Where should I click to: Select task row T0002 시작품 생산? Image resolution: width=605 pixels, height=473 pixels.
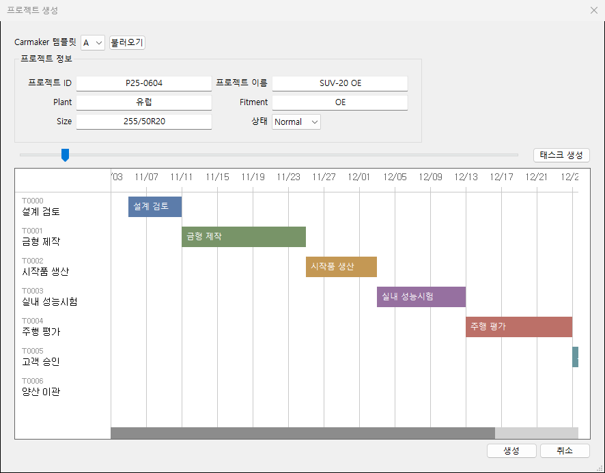(63, 267)
